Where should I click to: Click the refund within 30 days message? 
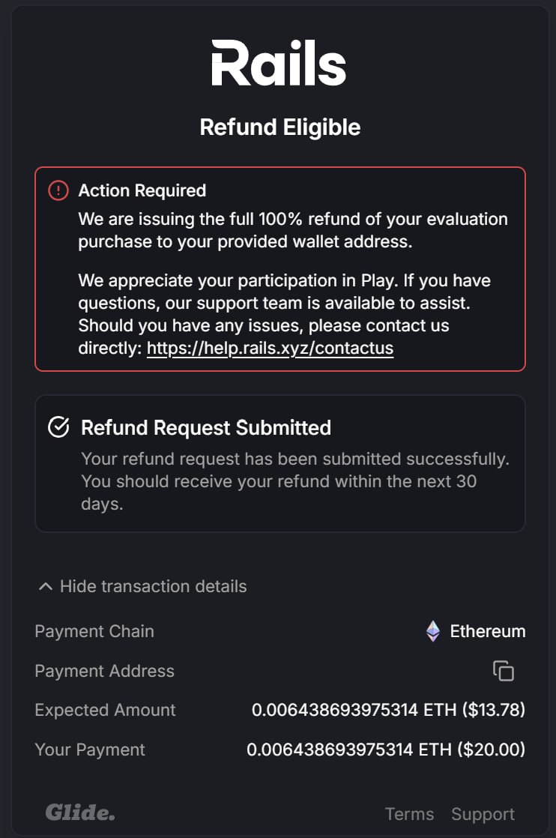click(x=294, y=481)
